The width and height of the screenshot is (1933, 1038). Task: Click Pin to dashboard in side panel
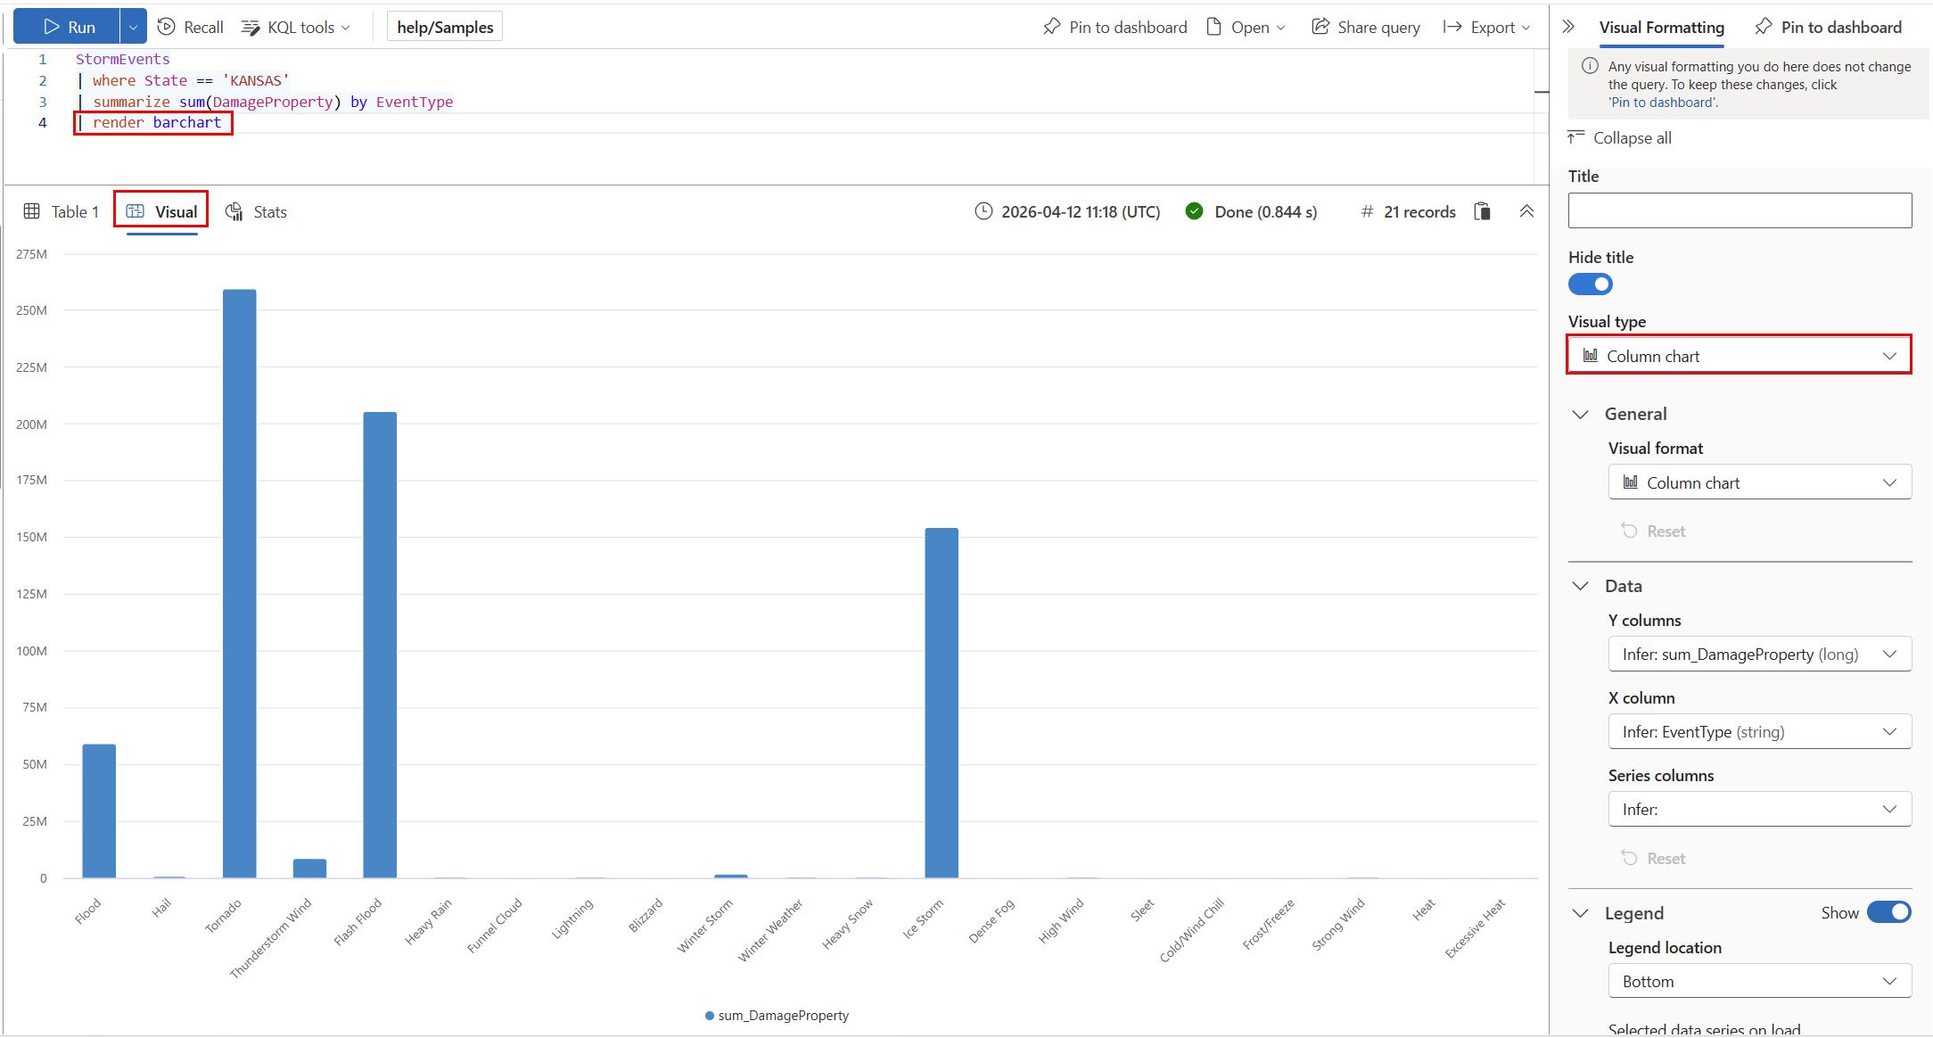(1828, 27)
